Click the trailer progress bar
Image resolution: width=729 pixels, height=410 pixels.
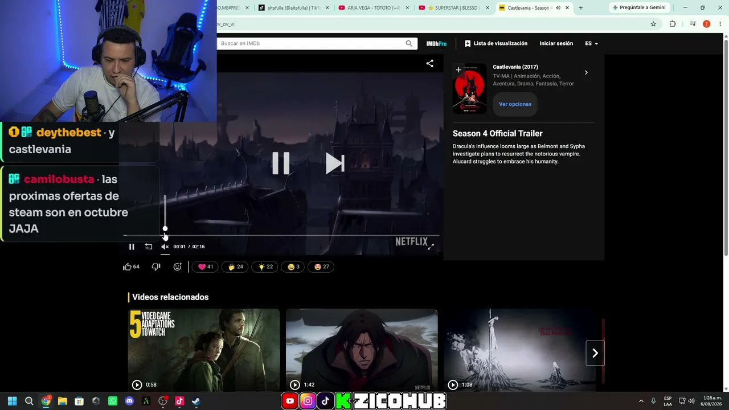[281, 235]
